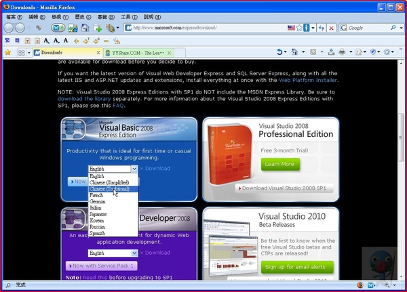
Task: Select Chinese (Traditional) from the language list
Action: [113, 189]
